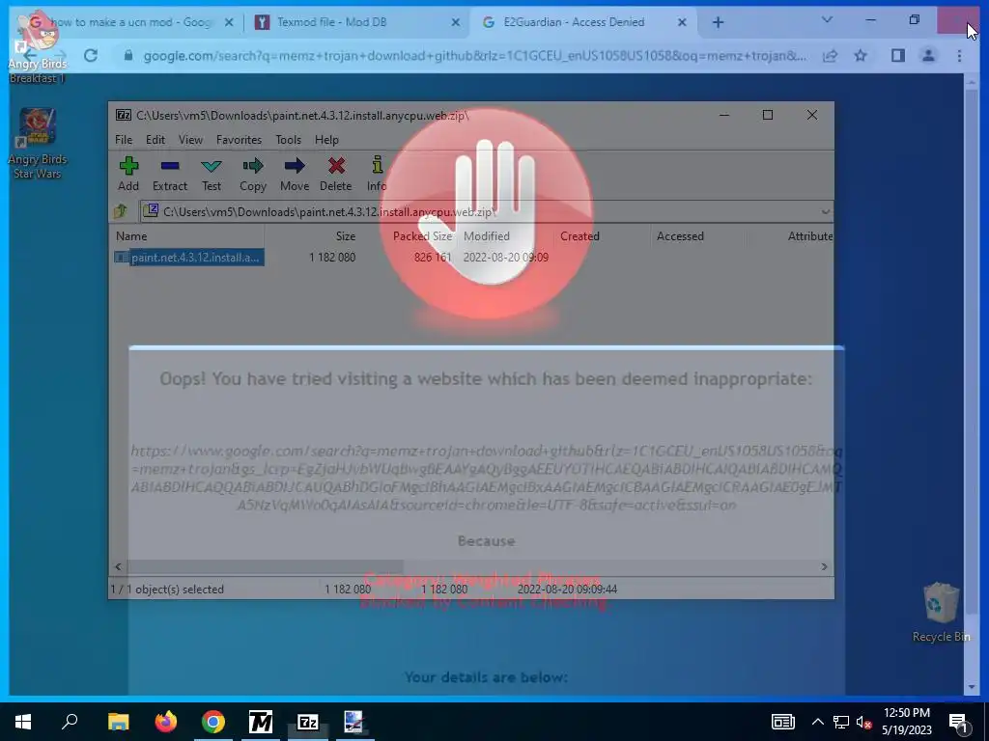Click the muted volume tray icon
Image resolution: width=989 pixels, height=741 pixels.
(864, 722)
